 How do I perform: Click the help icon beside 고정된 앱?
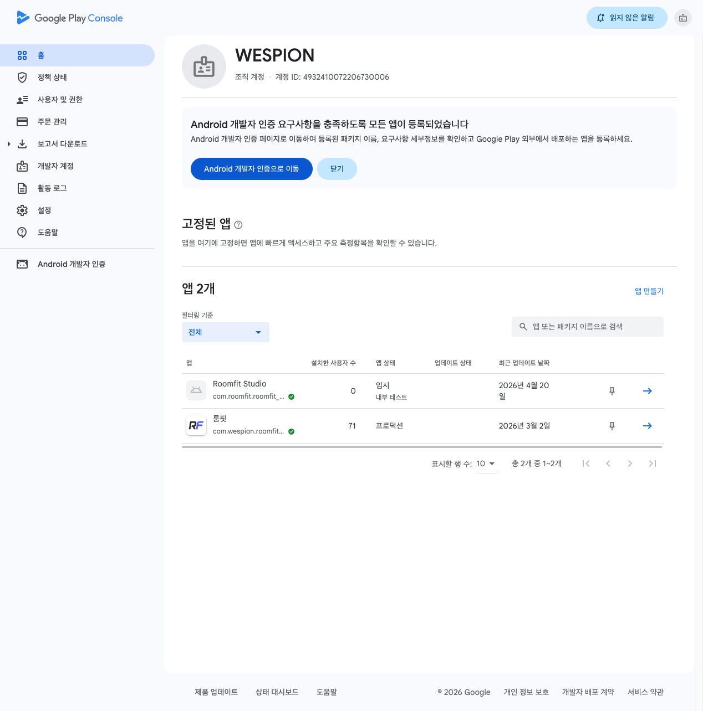pos(238,225)
